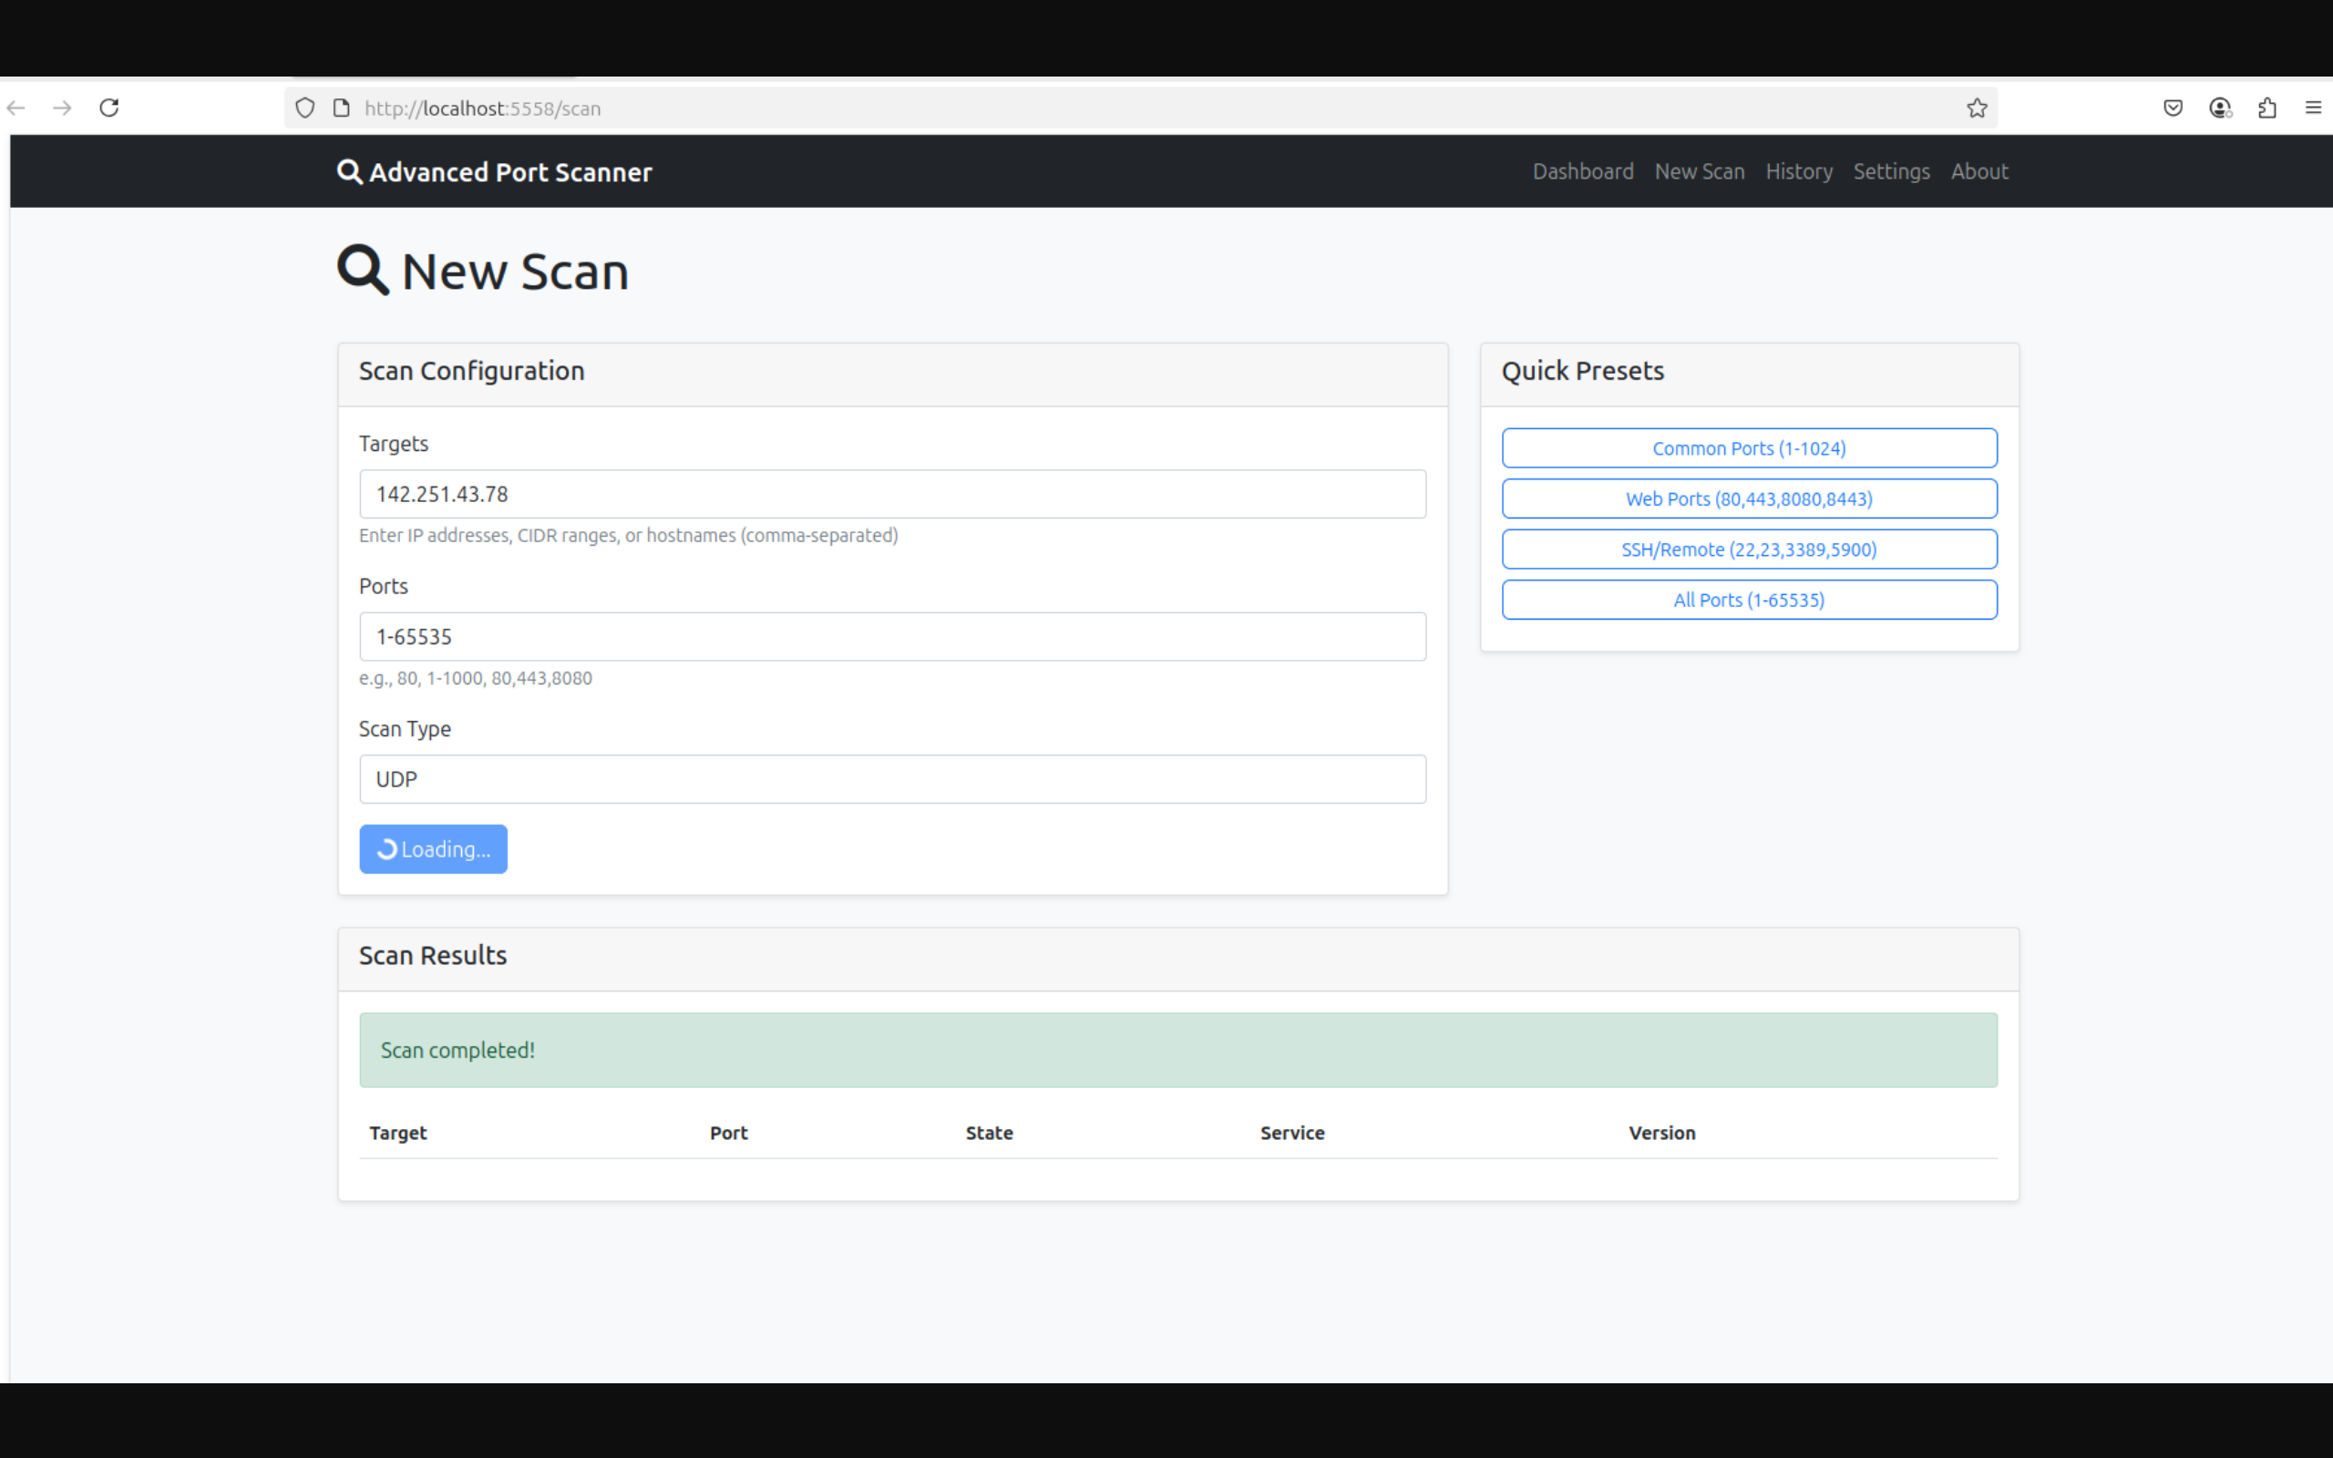Click the State column header
The image size is (2333, 1458).
989,1133
